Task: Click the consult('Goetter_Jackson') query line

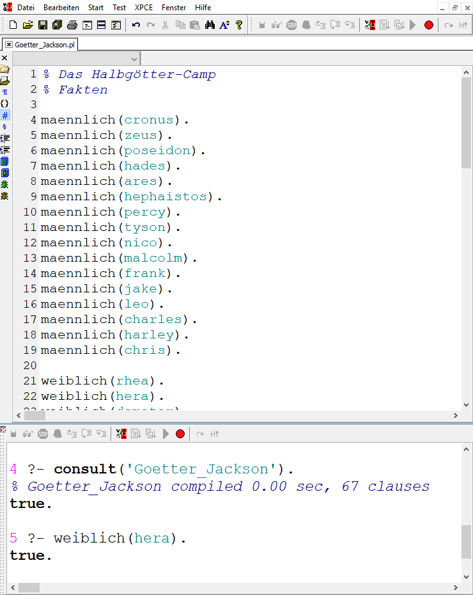Action: (174, 470)
